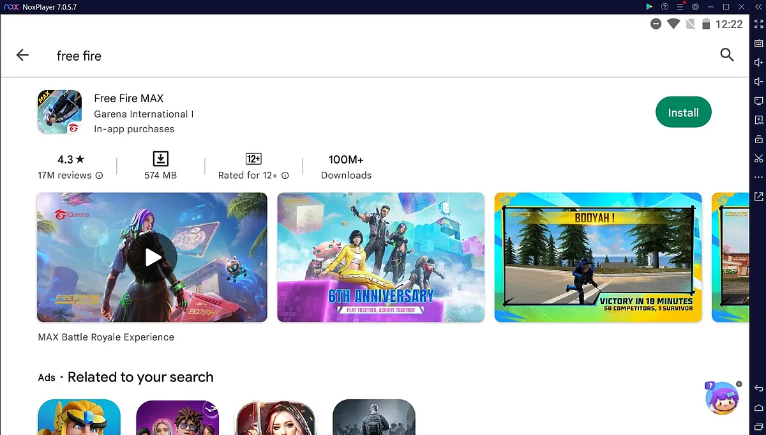Image resolution: width=766 pixels, height=435 pixels.
Task: Click the 'In-app purchases' label
Action: point(134,129)
